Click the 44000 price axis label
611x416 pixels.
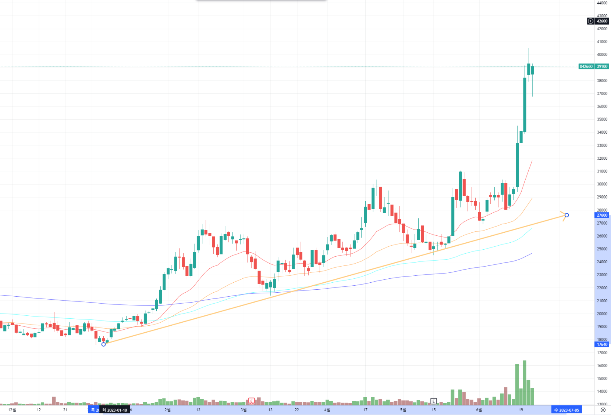tap(602, 3)
